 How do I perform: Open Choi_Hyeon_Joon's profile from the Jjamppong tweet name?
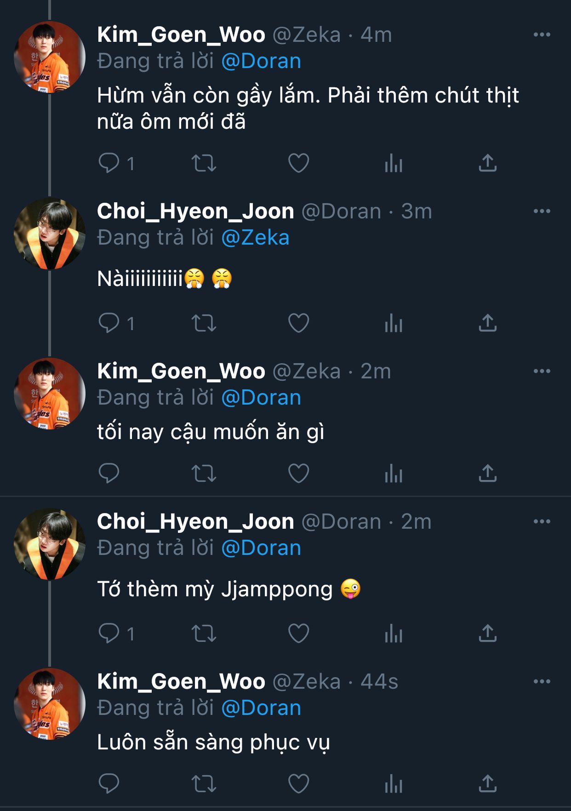click(195, 521)
